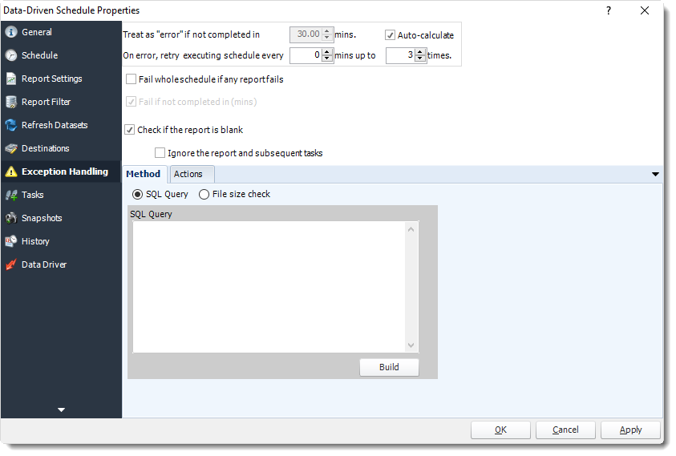This screenshot has width=676, height=456.
Task: Expand more sidebar items with down arrow
Action: [61, 410]
